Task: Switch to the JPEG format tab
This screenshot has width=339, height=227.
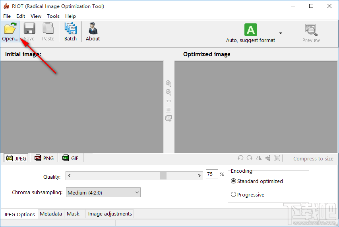Action: coord(16,158)
